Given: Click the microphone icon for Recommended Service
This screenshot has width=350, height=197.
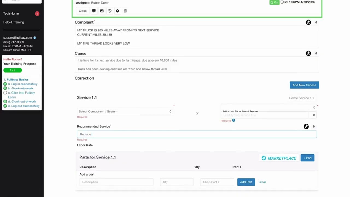Looking at the screenshot, I should click(314, 126).
